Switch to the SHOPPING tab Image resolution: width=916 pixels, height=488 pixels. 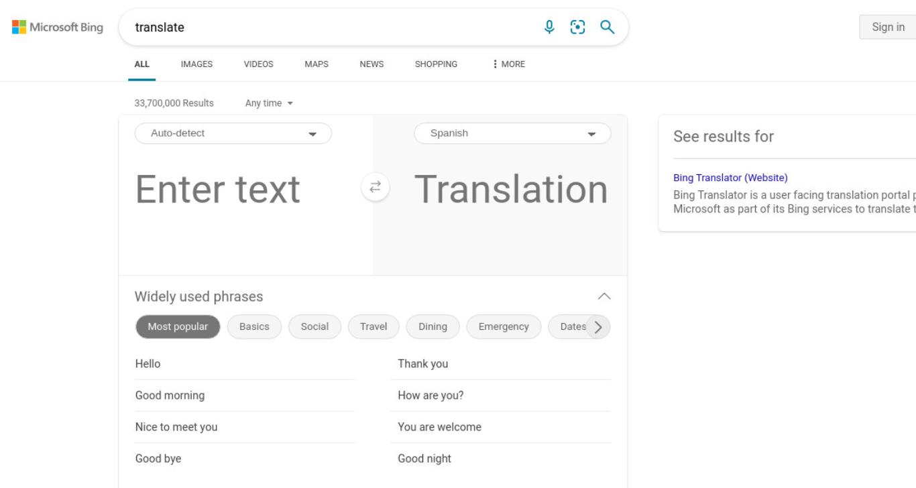click(x=436, y=64)
